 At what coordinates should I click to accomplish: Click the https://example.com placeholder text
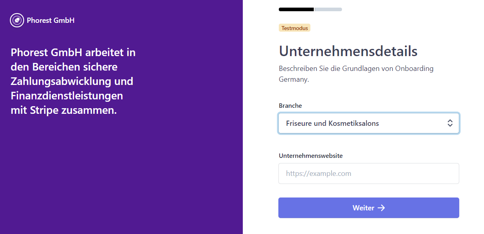318,173
